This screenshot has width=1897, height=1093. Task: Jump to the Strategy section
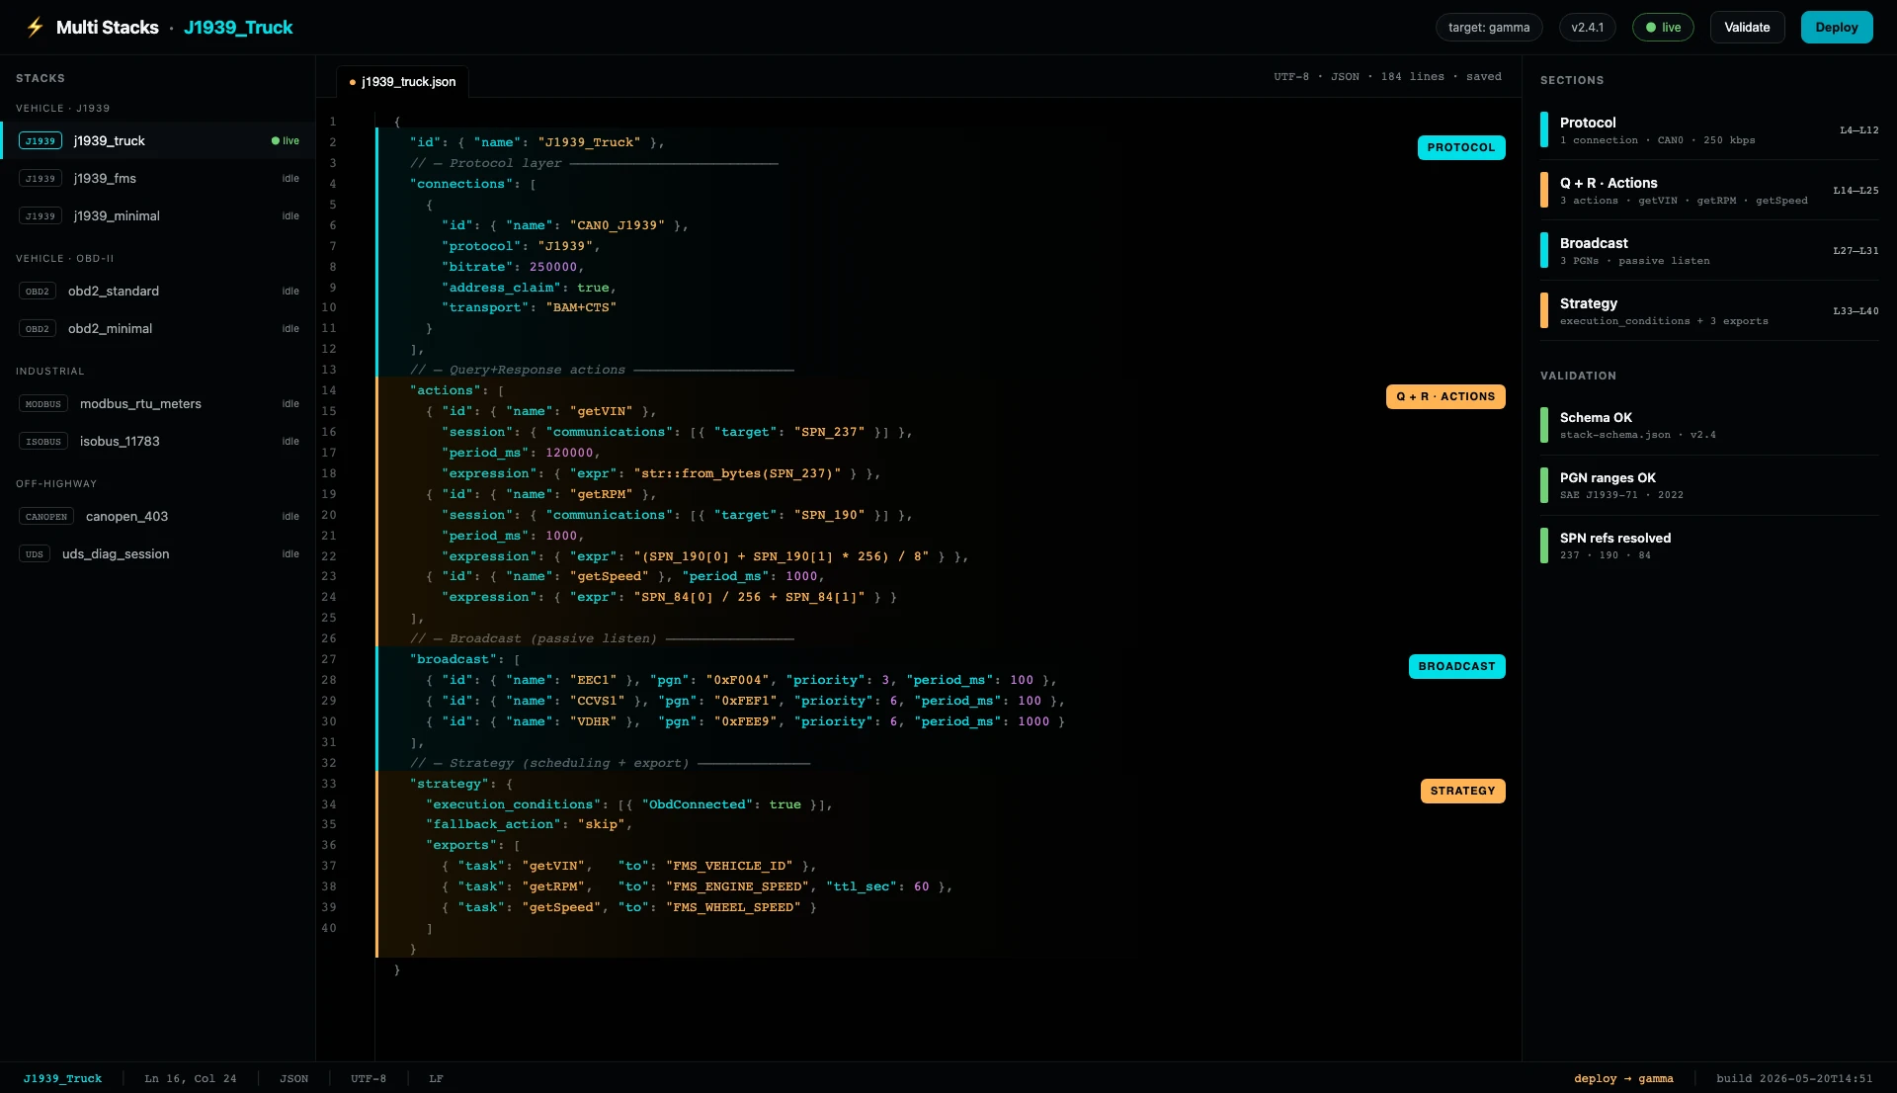click(x=1709, y=310)
